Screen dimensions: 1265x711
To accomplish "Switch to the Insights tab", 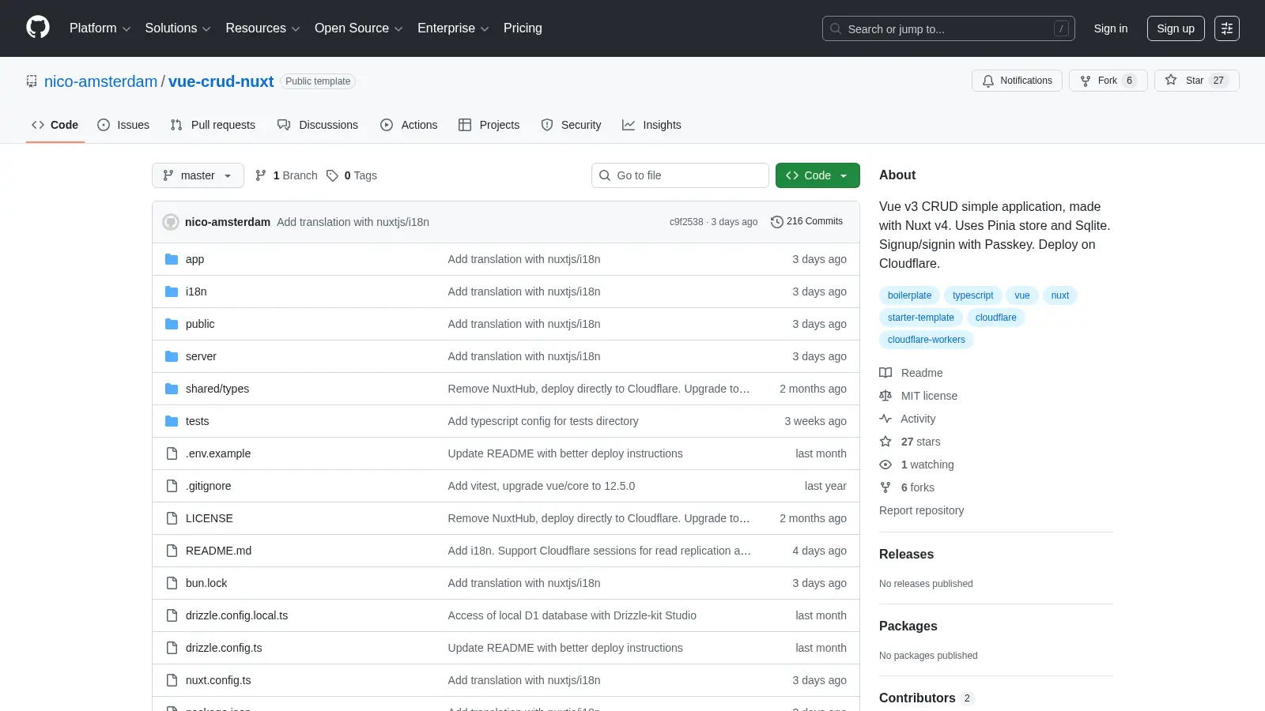I will 651,125.
